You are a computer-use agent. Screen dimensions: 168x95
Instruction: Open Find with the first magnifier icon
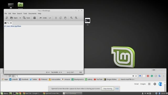71,18
